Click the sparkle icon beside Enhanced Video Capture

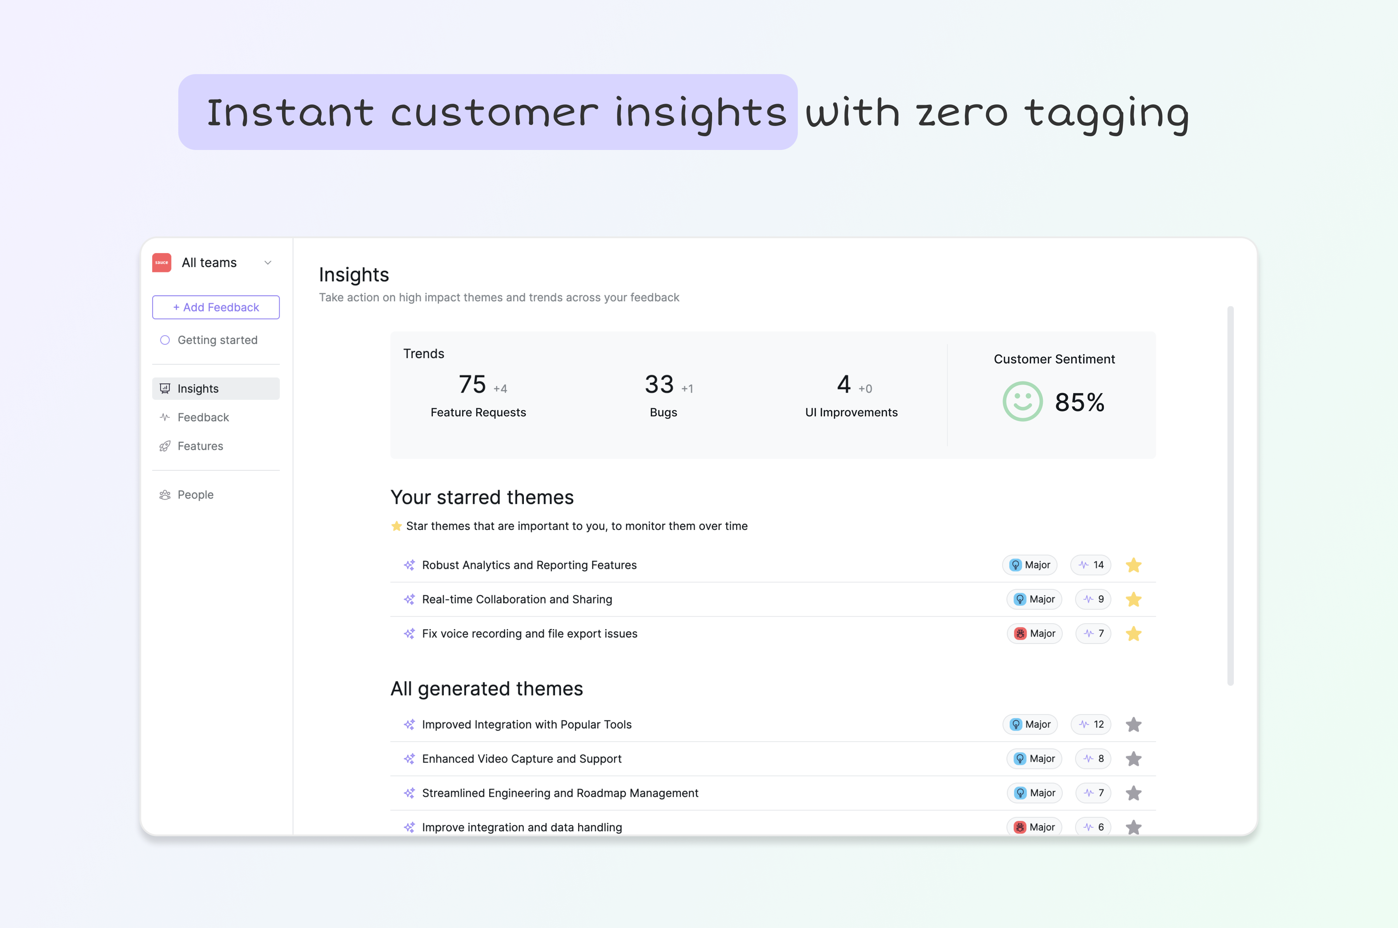[x=409, y=759]
